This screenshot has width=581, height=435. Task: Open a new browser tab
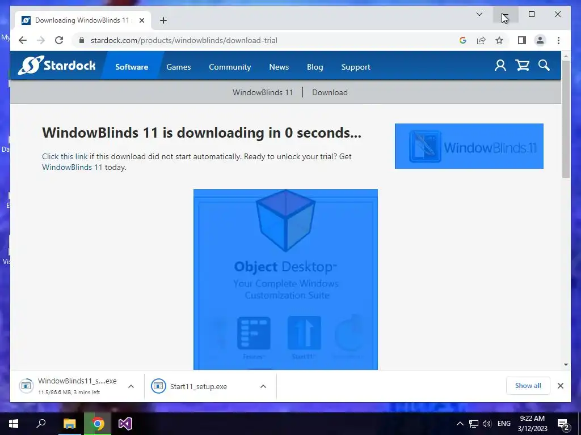(x=163, y=20)
